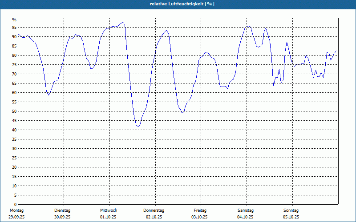
Task: Click the curve minimum on Monday afternoon
Action: pos(49,95)
